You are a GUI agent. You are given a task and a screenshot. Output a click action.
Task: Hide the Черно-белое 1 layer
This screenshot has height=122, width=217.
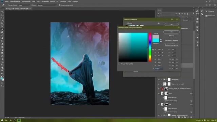(x=159, y=79)
